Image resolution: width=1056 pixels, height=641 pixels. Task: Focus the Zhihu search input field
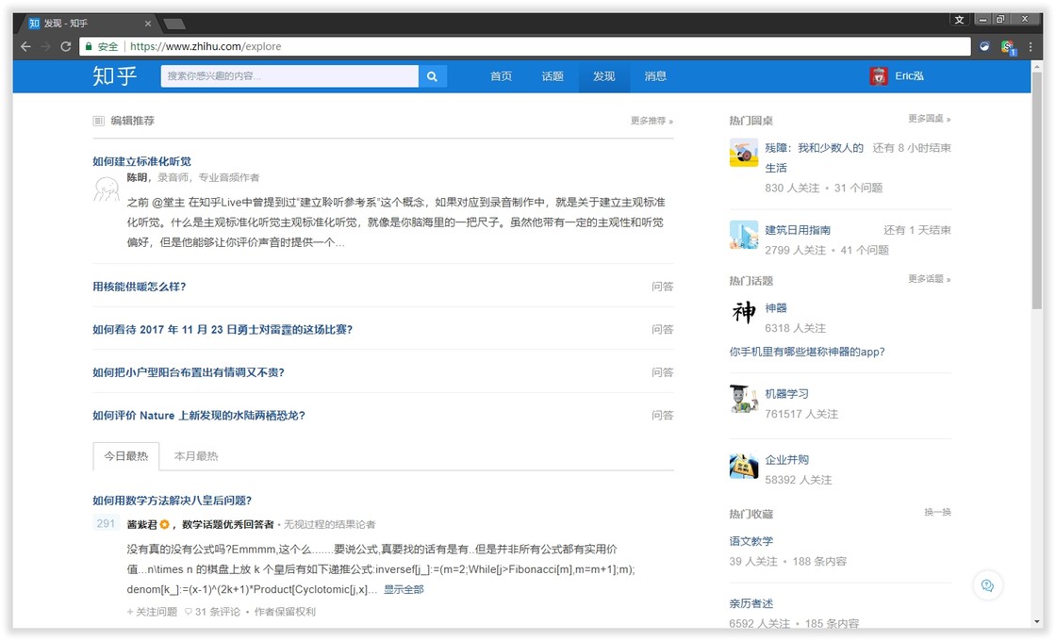[x=289, y=76]
